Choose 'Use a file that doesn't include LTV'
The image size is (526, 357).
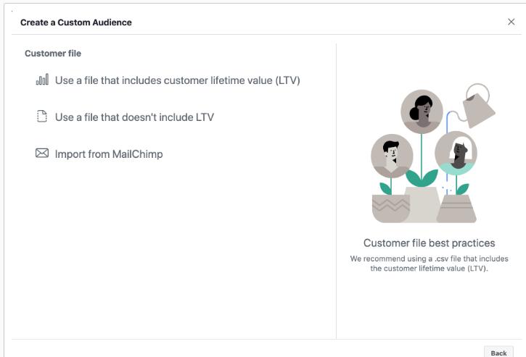134,117
